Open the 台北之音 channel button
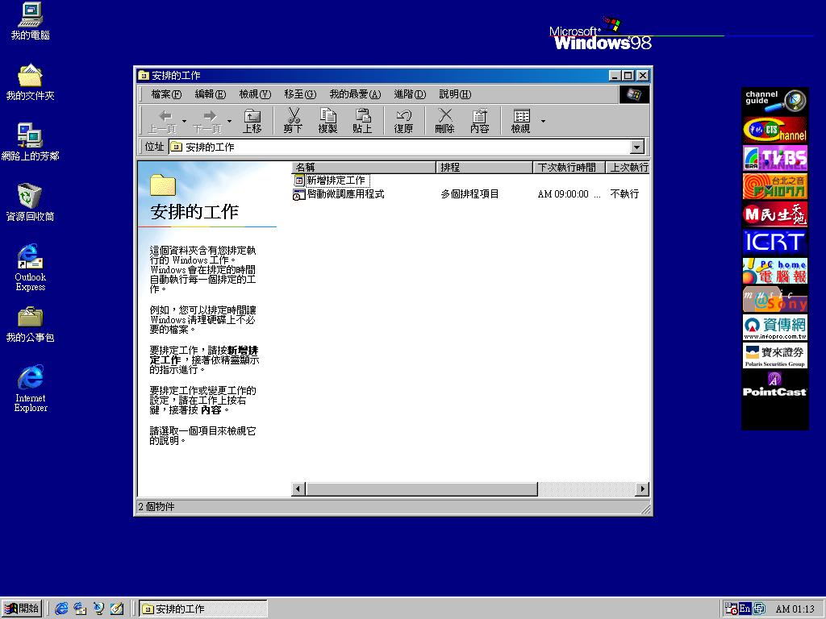Image resolution: width=826 pixels, height=619 pixels. (775, 186)
